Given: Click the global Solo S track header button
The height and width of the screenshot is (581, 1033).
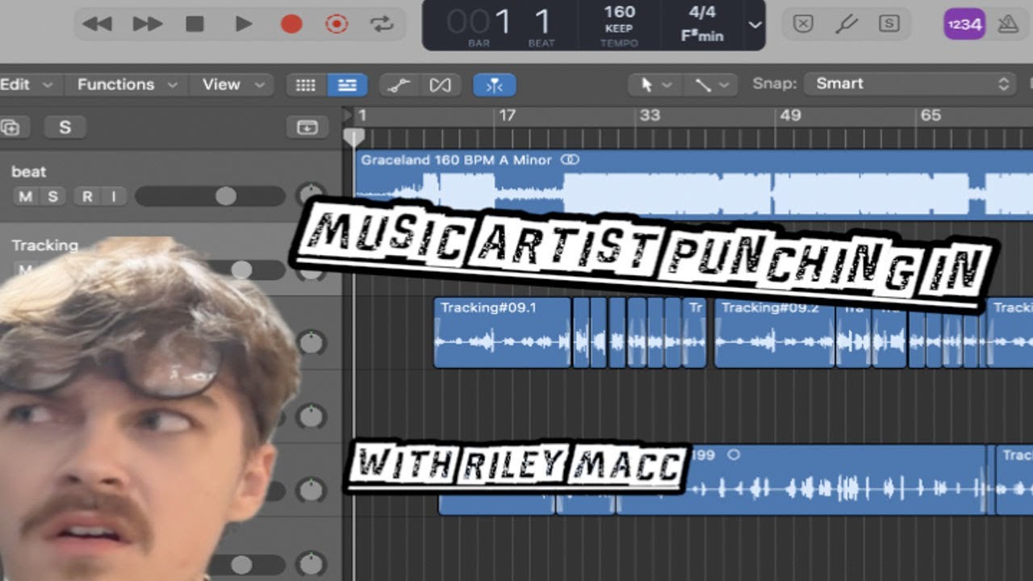Looking at the screenshot, I should (65, 127).
